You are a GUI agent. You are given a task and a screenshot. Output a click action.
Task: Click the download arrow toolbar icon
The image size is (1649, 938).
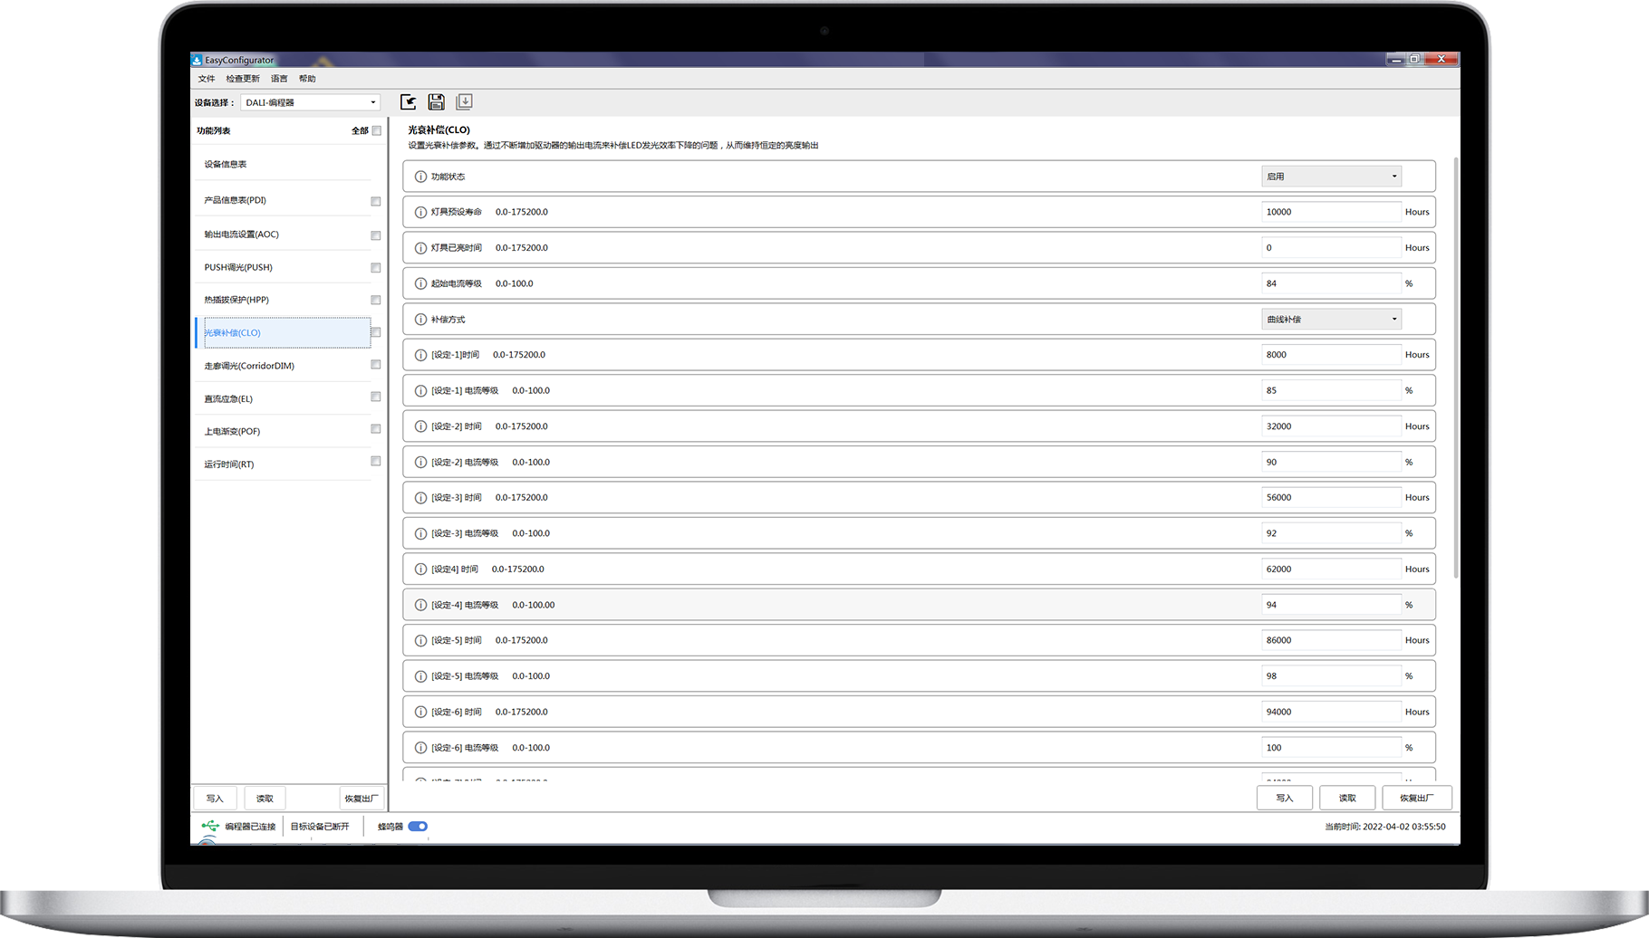[465, 101]
